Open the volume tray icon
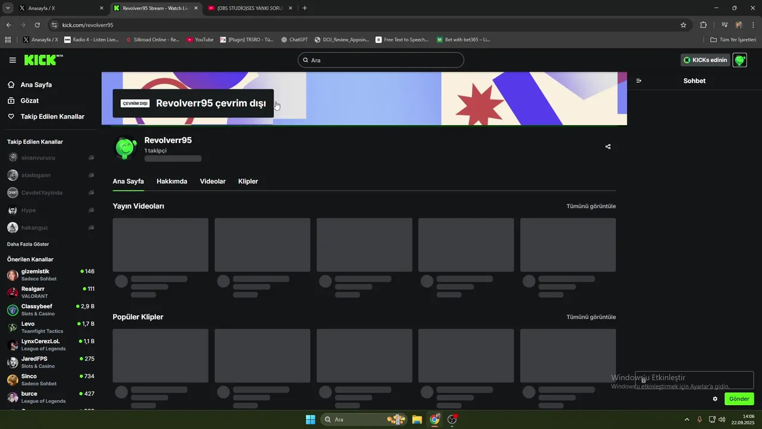762x429 pixels. tap(722, 419)
